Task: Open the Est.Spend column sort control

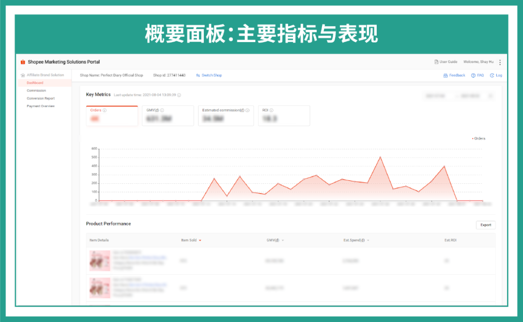Action: (x=367, y=239)
